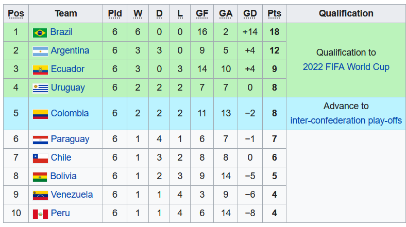Click the Paraguay flag icon
Screen dimensions: 406x227
click(x=40, y=139)
